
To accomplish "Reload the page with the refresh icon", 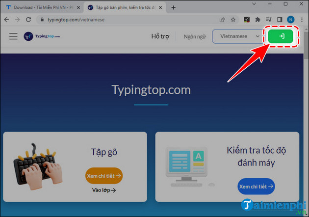I will point(28,20).
